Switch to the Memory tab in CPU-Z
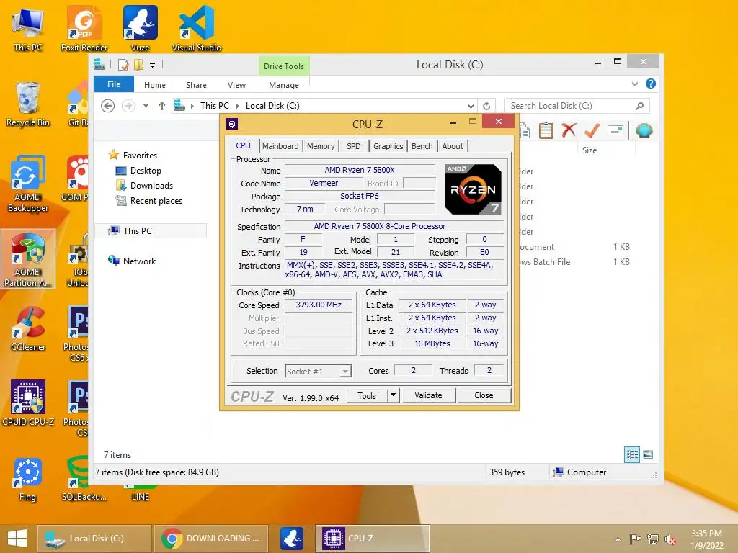738x553 pixels. (x=321, y=145)
